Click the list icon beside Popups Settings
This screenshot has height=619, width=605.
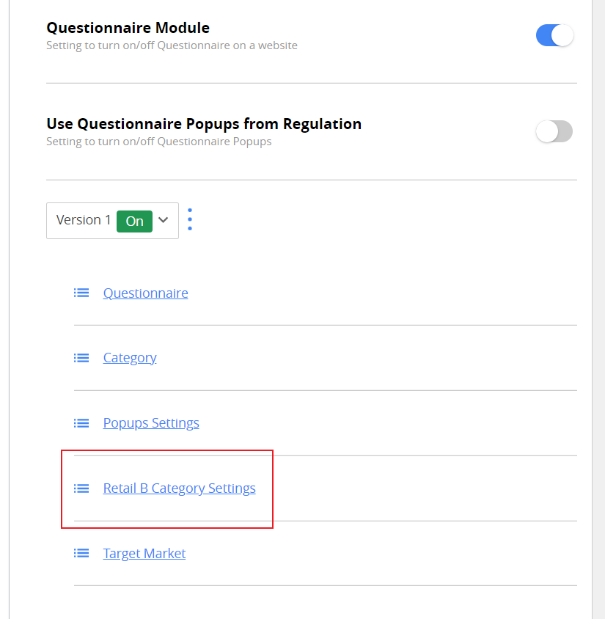(81, 422)
